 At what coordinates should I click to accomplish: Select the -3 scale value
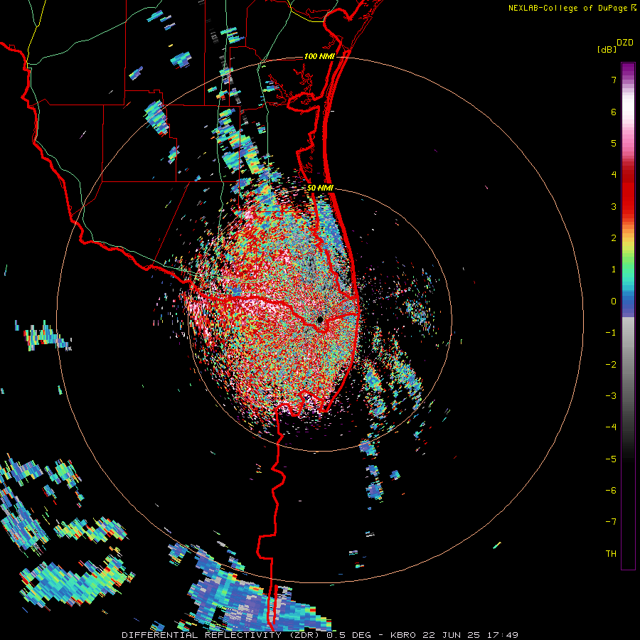[x=611, y=396]
